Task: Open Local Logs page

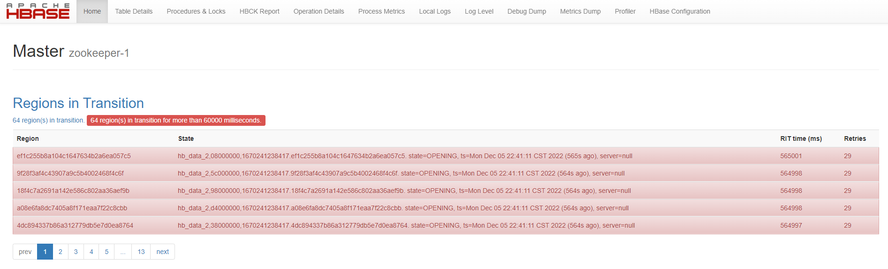Action: 434,11
